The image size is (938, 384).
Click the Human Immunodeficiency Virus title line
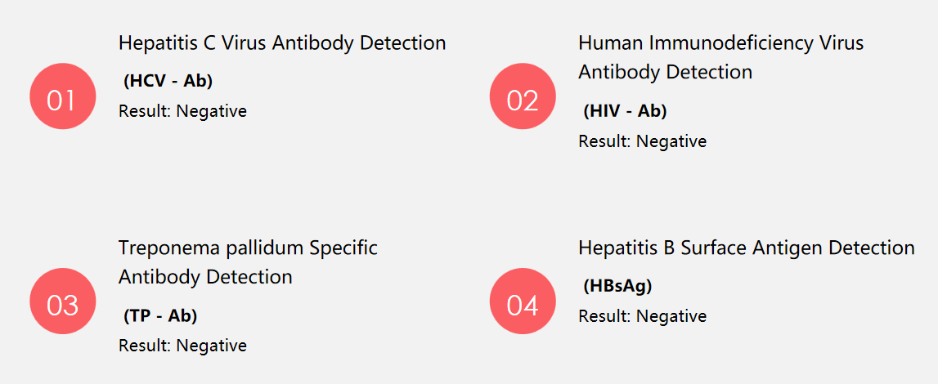click(720, 42)
